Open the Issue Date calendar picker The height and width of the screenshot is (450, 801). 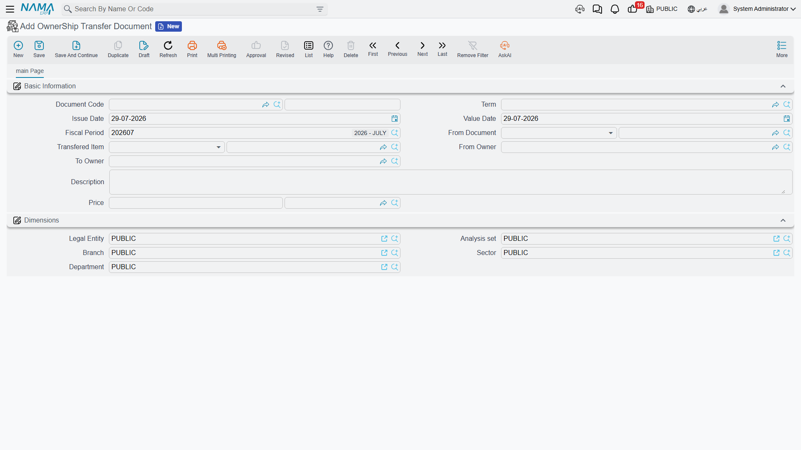[395, 119]
